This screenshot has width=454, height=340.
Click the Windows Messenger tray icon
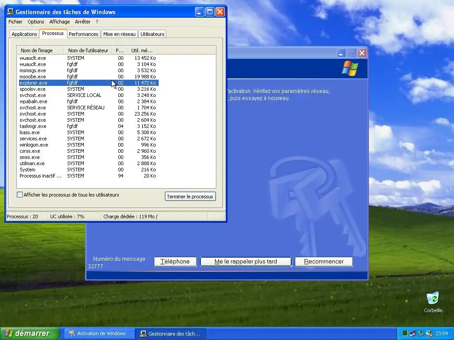pyautogui.click(x=429, y=333)
